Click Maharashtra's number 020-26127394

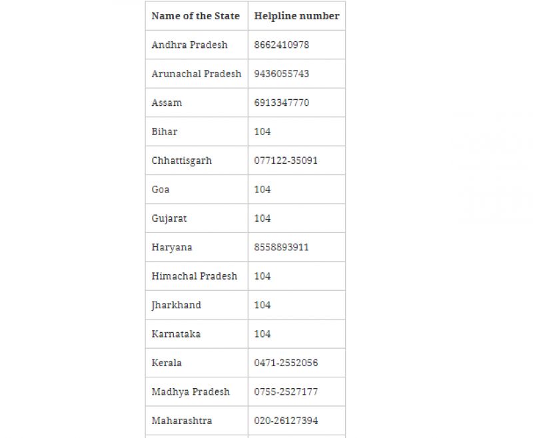click(286, 421)
